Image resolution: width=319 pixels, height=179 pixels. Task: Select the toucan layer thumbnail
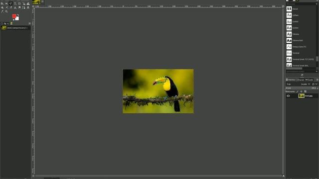point(301,96)
